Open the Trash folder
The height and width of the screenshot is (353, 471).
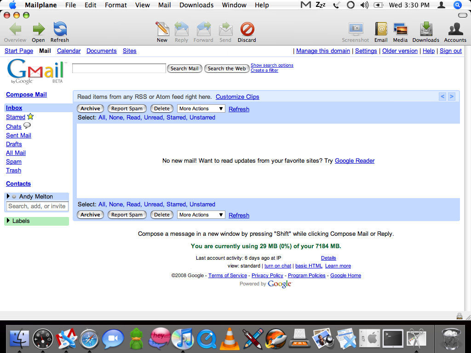[x=13, y=170]
